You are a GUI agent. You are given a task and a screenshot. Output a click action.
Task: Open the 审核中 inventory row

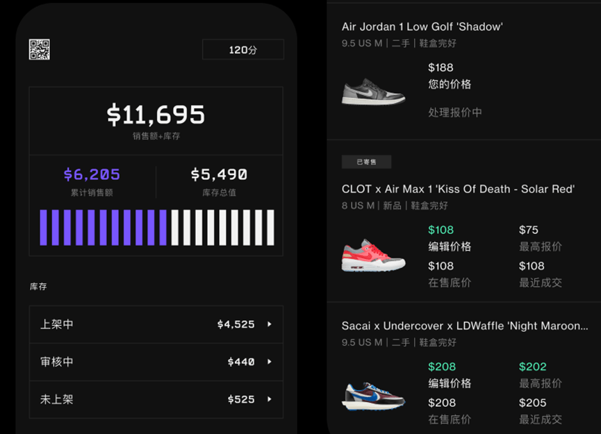[x=156, y=362]
